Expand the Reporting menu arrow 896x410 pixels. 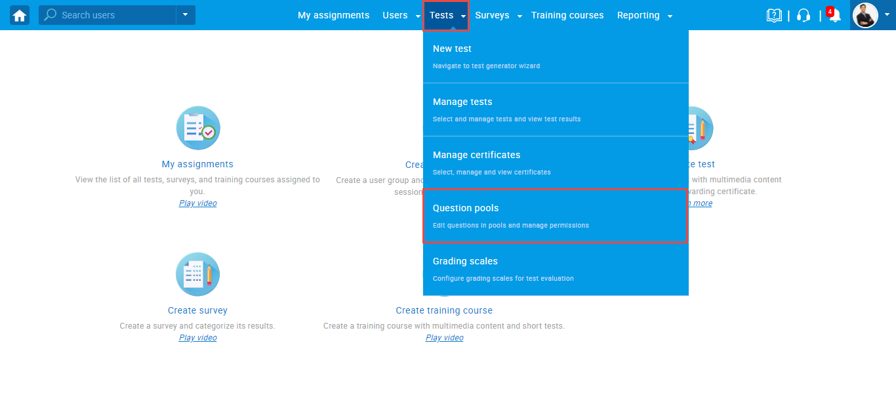point(669,16)
